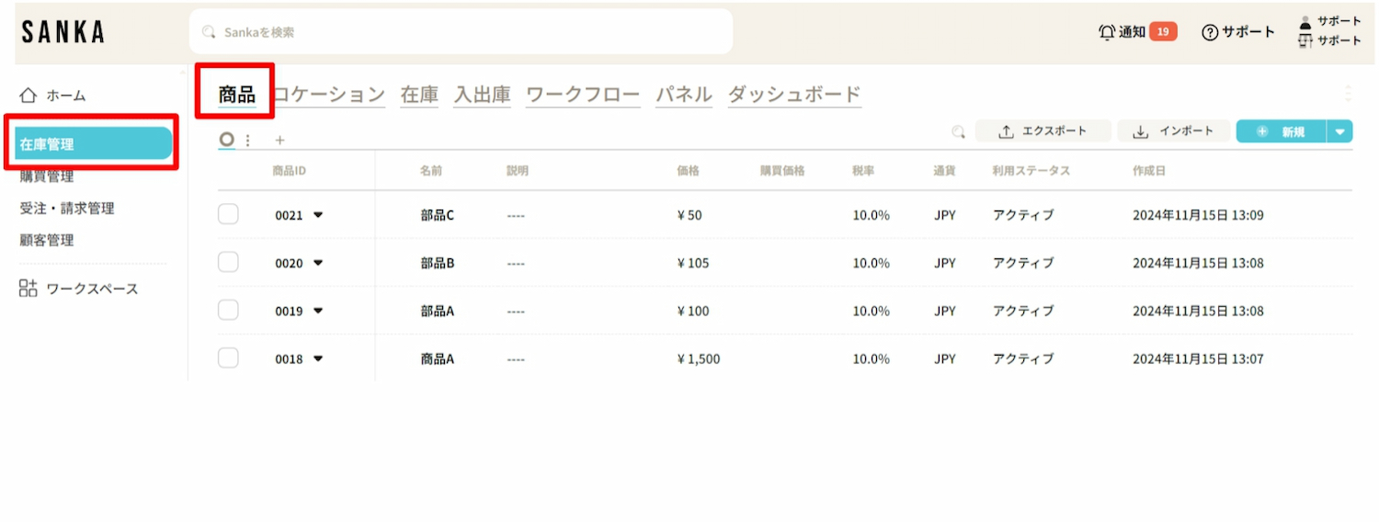Check the box for product 0021
The height and width of the screenshot is (522, 1379).
point(228,214)
